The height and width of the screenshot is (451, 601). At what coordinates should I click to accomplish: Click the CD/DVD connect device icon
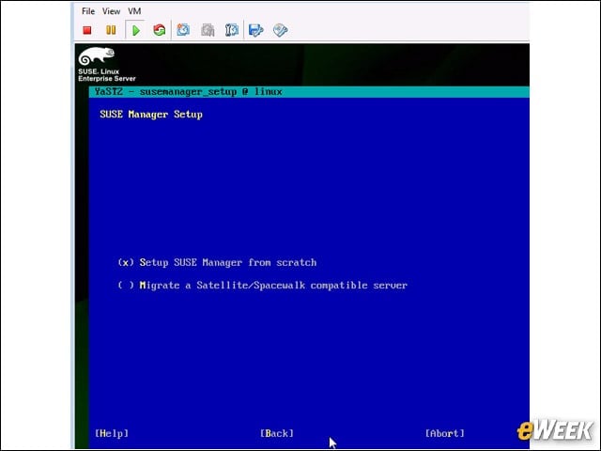[x=280, y=30]
